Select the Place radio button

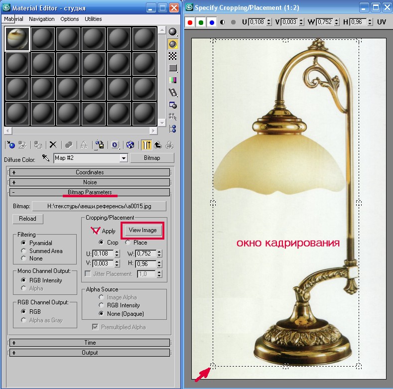pyautogui.click(x=128, y=243)
